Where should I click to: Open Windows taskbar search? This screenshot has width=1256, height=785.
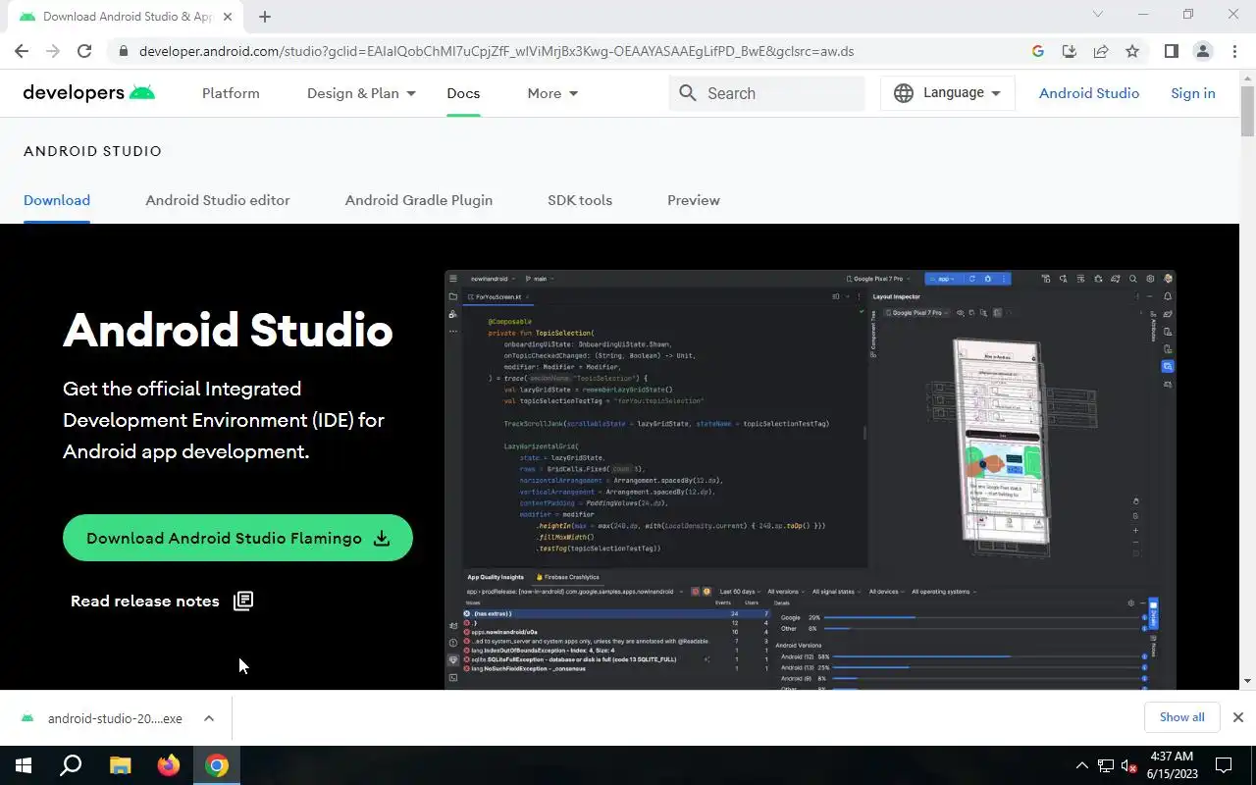click(71, 765)
